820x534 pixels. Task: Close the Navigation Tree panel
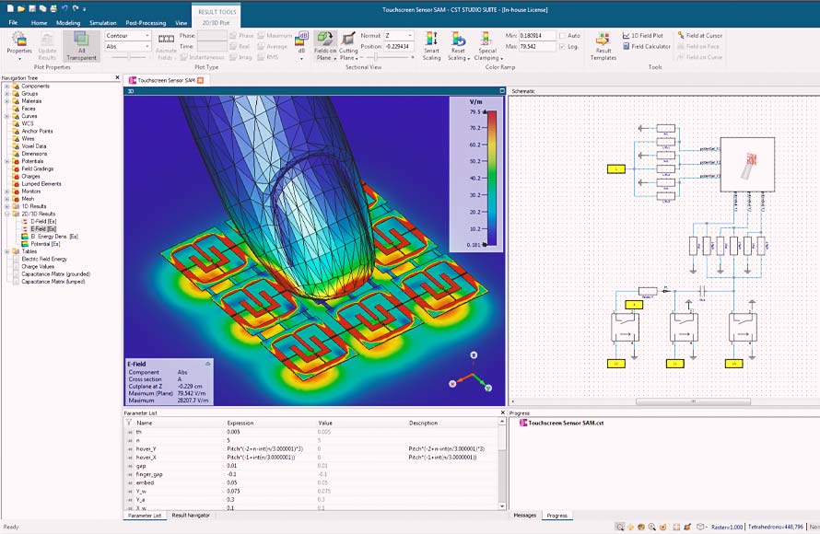click(x=117, y=77)
